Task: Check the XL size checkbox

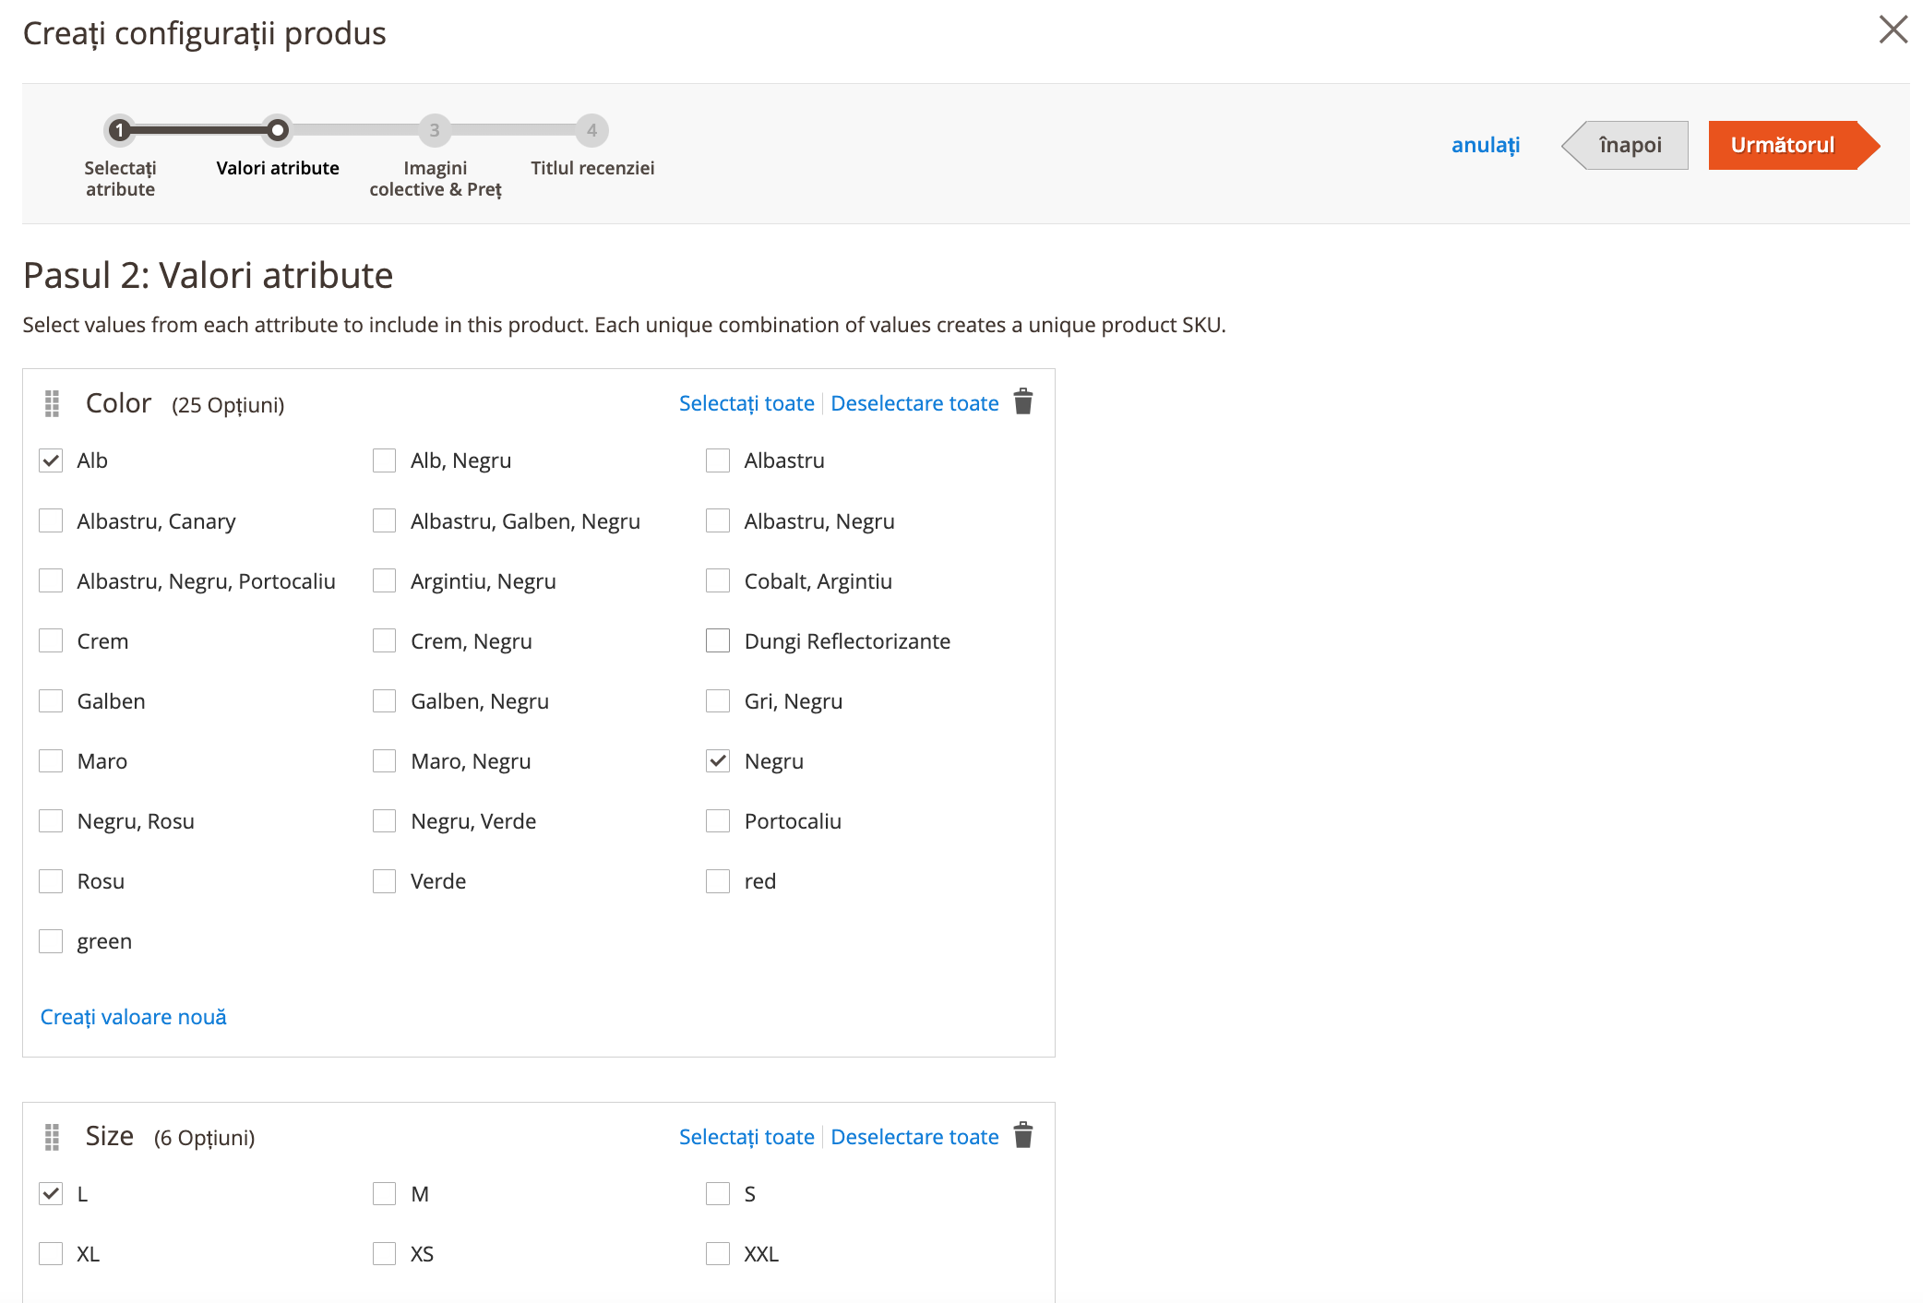Action: (51, 1254)
